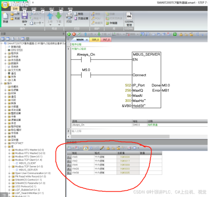Click the program status monitoring icon

(142, 34)
